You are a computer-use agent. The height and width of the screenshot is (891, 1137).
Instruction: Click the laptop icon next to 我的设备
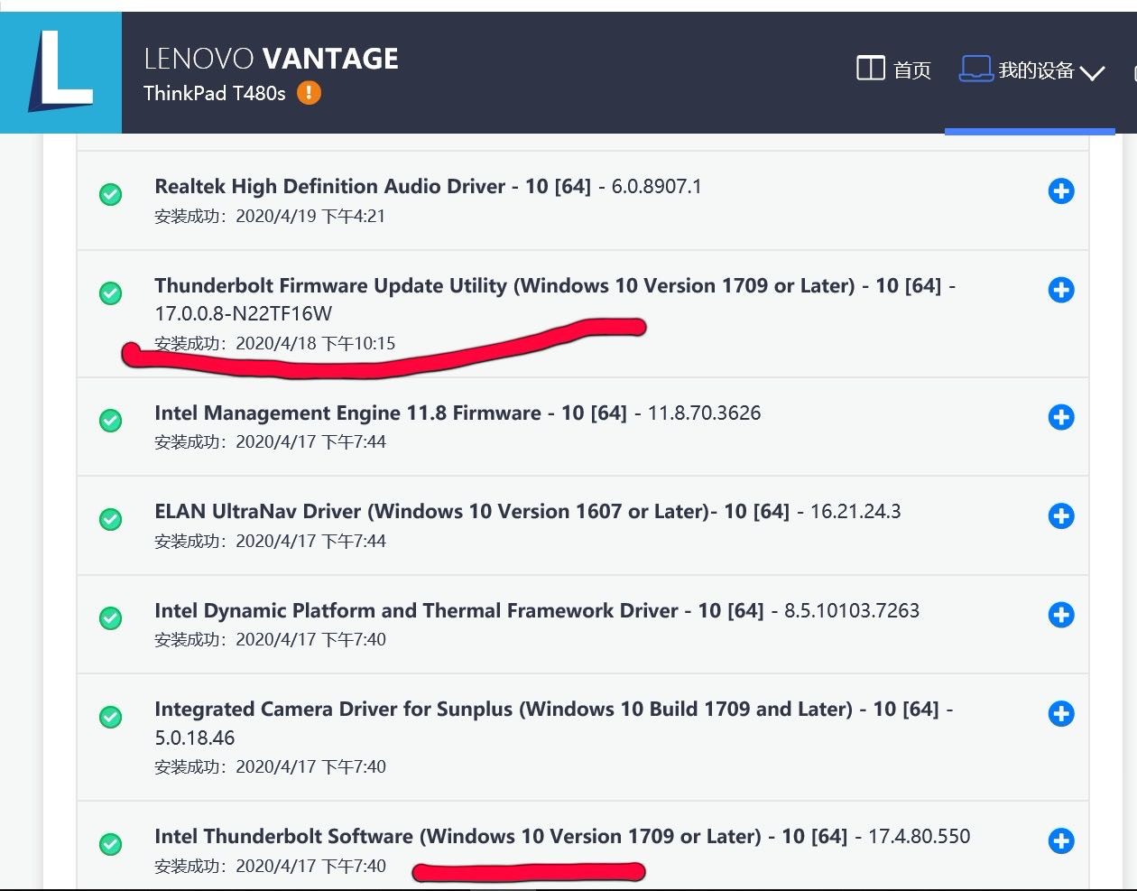click(x=975, y=70)
